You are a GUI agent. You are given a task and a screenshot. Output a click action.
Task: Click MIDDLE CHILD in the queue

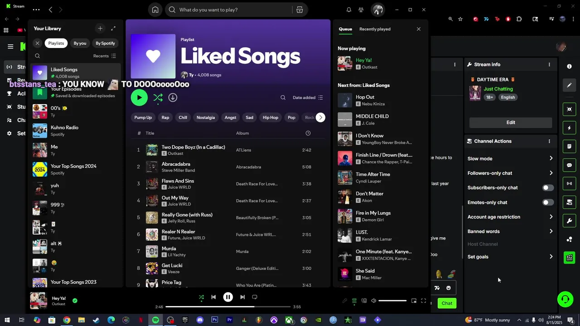372,116
